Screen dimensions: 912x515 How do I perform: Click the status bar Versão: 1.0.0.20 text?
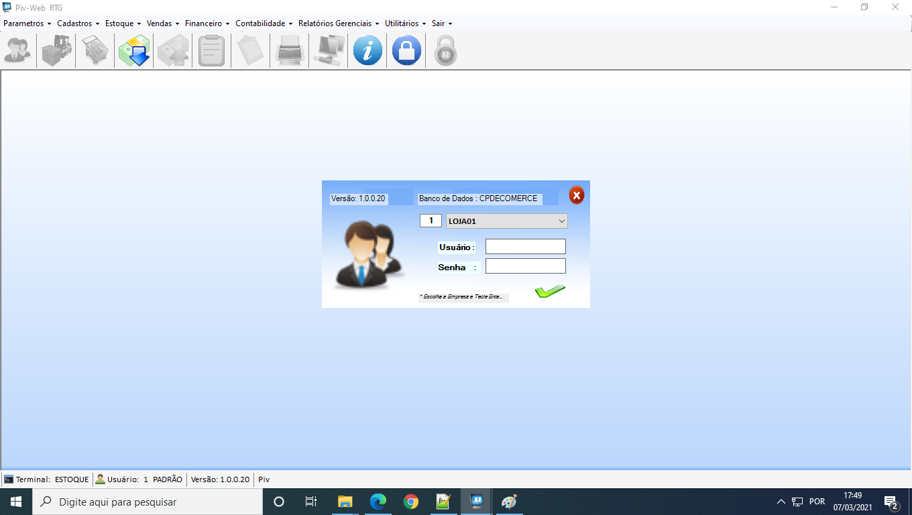tap(220, 479)
